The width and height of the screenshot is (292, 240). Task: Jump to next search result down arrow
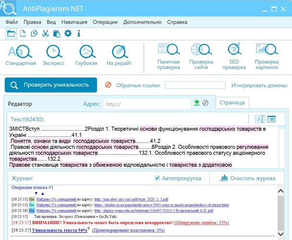tap(36, 193)
